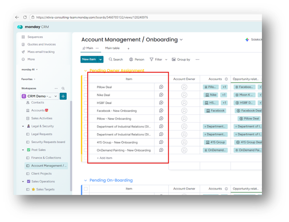Image resolution: width=289 pixels, height=222 pixels.
Task: Open the New item dropdown arrow
Action: point(100,60)
